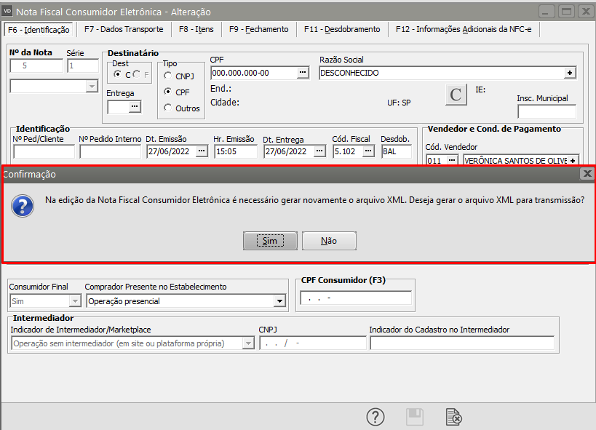Open CPF lookup ellipsis button

pos(303,73)
